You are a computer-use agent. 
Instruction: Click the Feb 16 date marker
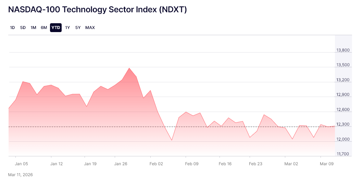(225, 164)
